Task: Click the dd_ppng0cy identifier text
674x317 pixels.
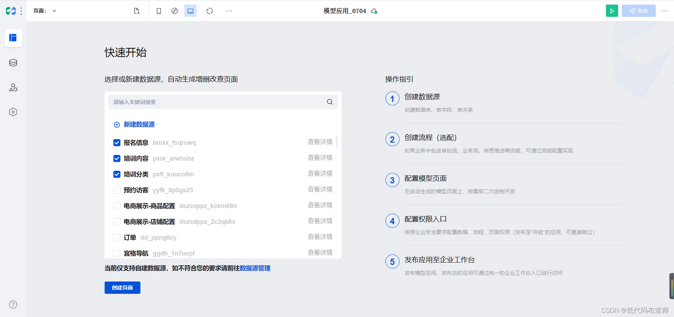Action: pos(158,238)
